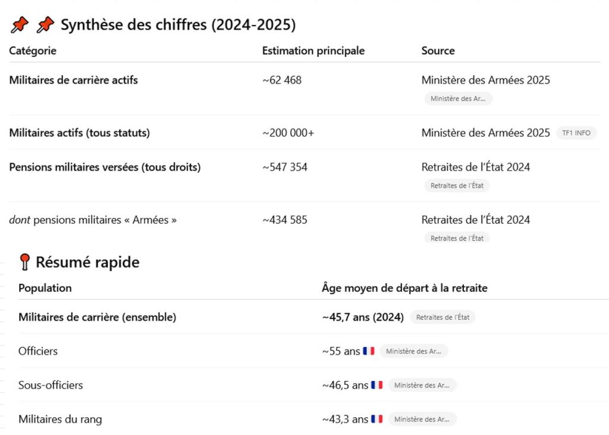This screenshot has width=609, height=435.
Task: Click the French flag next to 43,3 ans
Action: coord(376,419)
